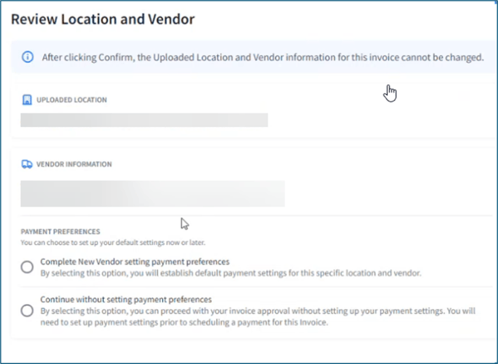
Task: Click the word 'Invoice' ending the second option
Action: [313, 322]
